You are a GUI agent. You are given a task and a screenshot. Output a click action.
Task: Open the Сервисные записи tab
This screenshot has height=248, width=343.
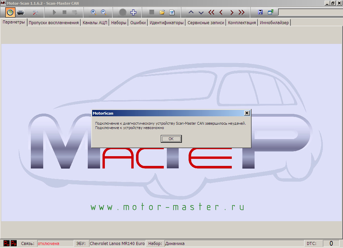pyautogui.click(x=206, y=22)
